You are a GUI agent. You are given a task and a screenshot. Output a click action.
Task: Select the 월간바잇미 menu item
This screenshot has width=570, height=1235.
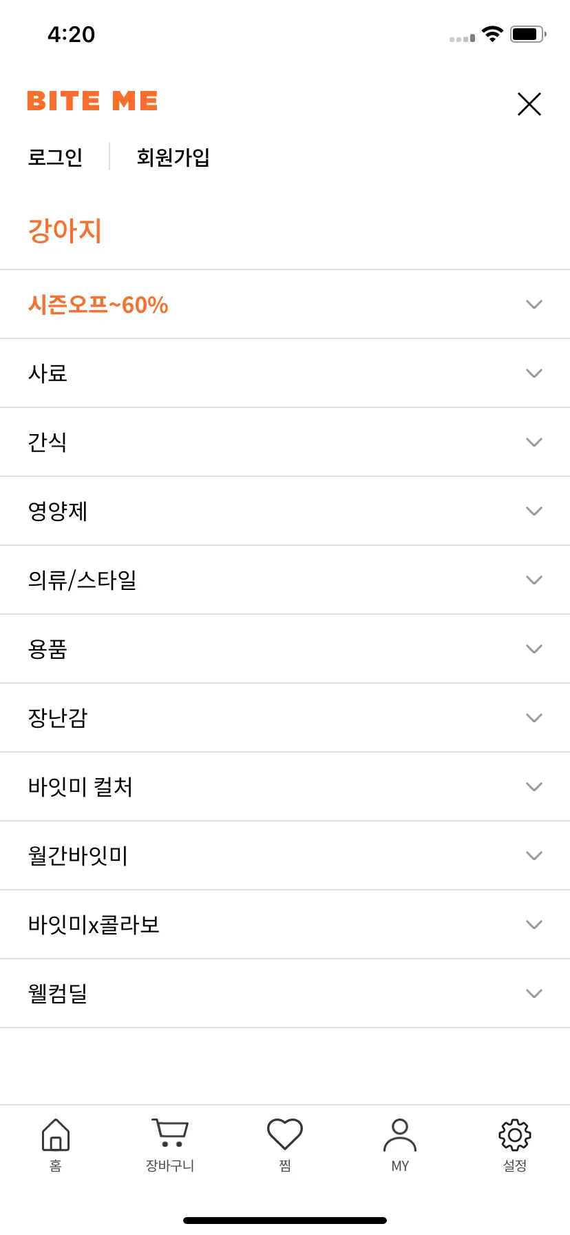pos(285,855)
